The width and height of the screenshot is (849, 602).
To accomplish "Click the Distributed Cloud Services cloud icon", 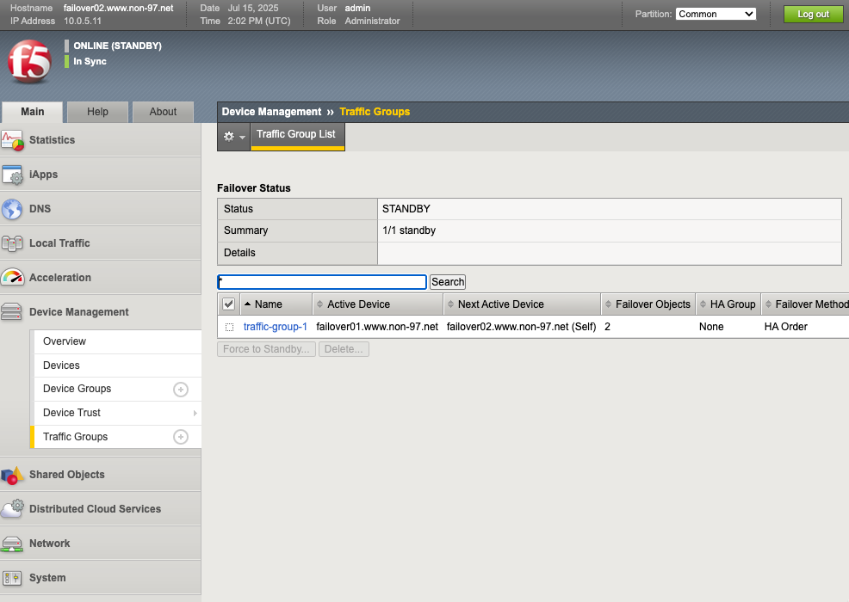I will tap(12, 509).
